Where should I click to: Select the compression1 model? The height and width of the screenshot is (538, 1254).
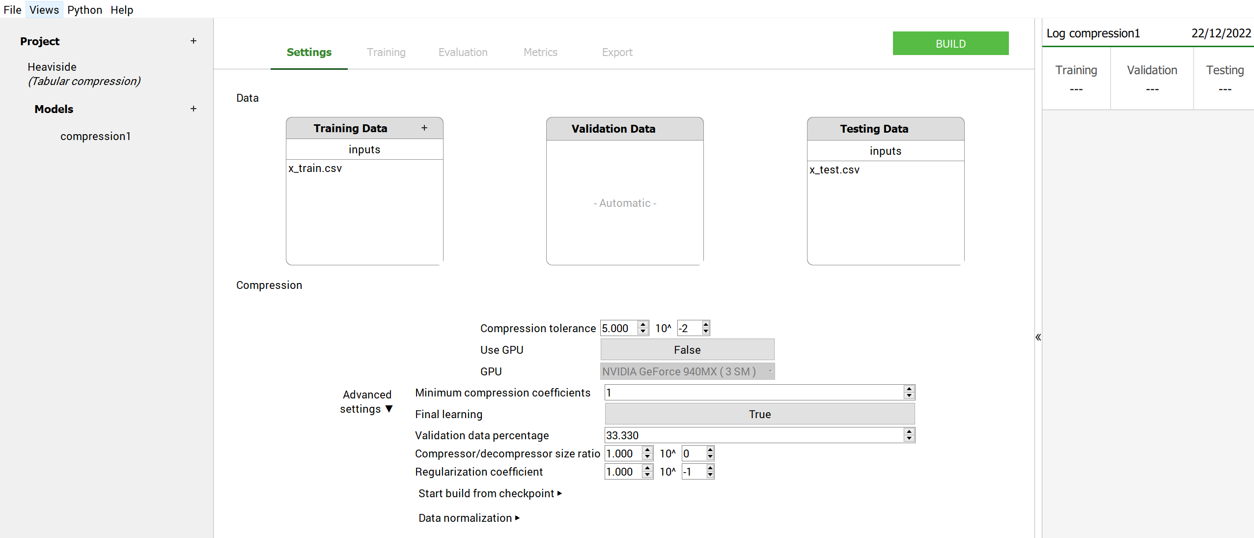(95, 136)
